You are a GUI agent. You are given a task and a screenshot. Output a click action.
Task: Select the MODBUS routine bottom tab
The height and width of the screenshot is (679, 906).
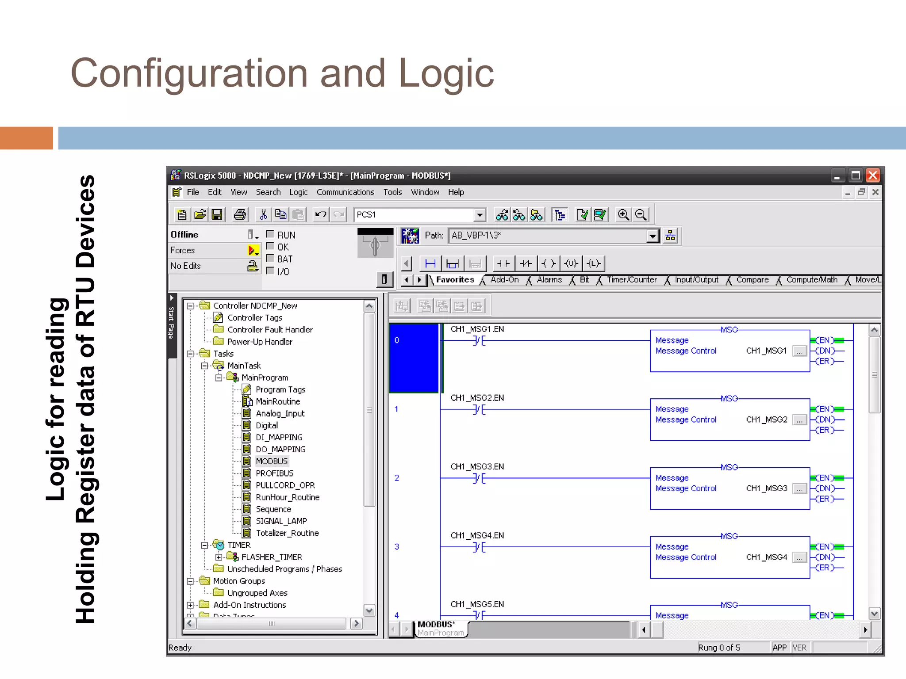(x=441, y=629)
